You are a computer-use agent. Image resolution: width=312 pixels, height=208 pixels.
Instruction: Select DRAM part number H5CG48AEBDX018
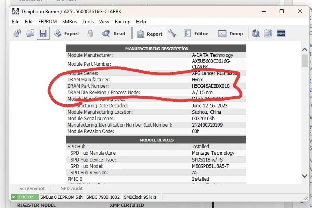click(x=211, y=86)
